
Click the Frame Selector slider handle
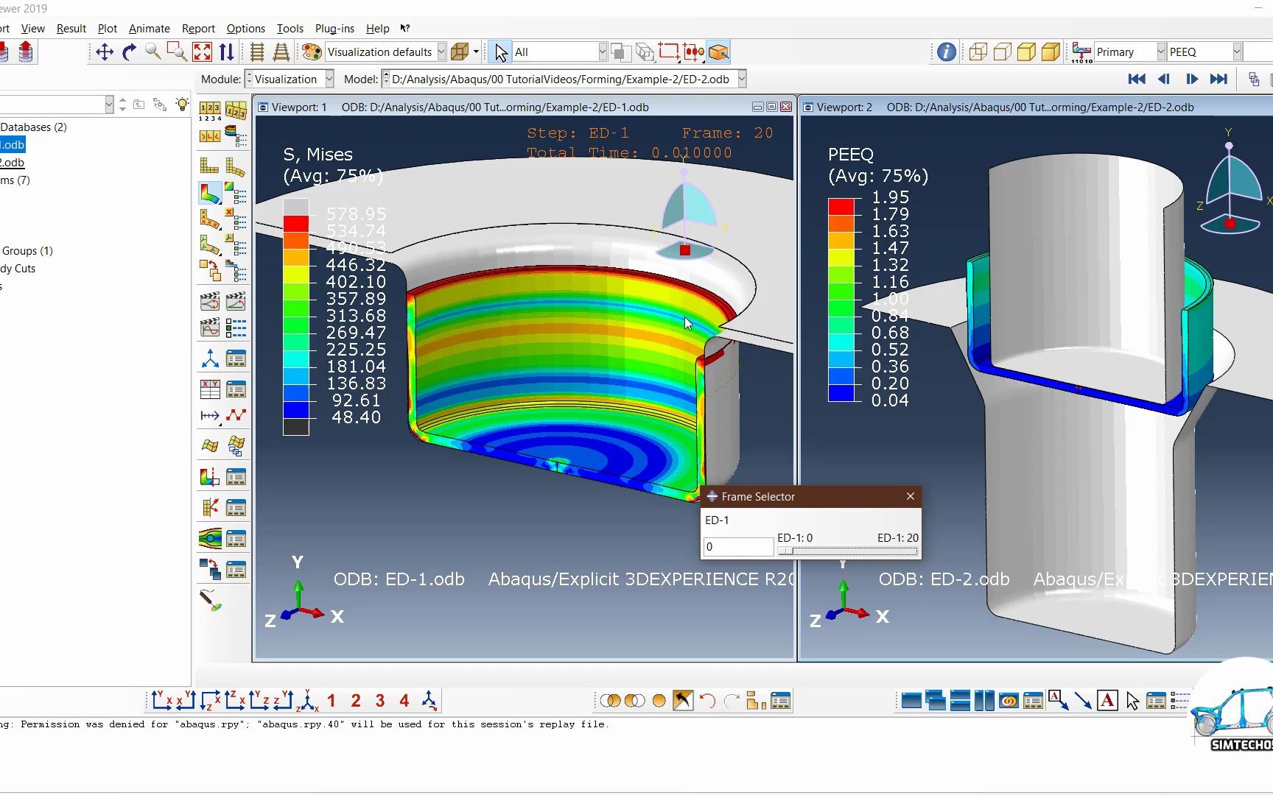click(x=786, y=551)
